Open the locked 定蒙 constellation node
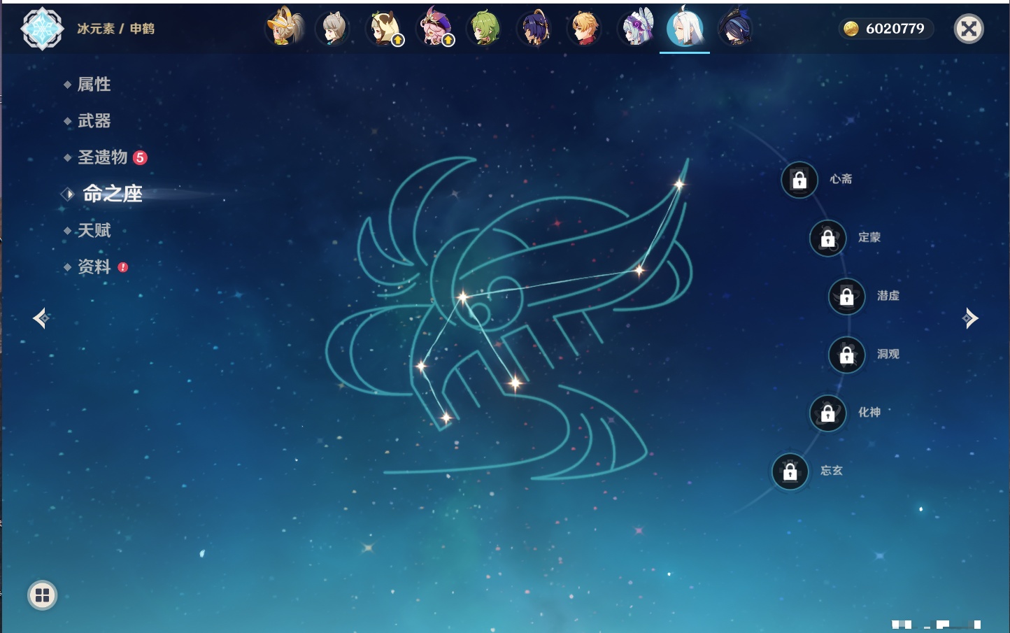 pos(827,239)
